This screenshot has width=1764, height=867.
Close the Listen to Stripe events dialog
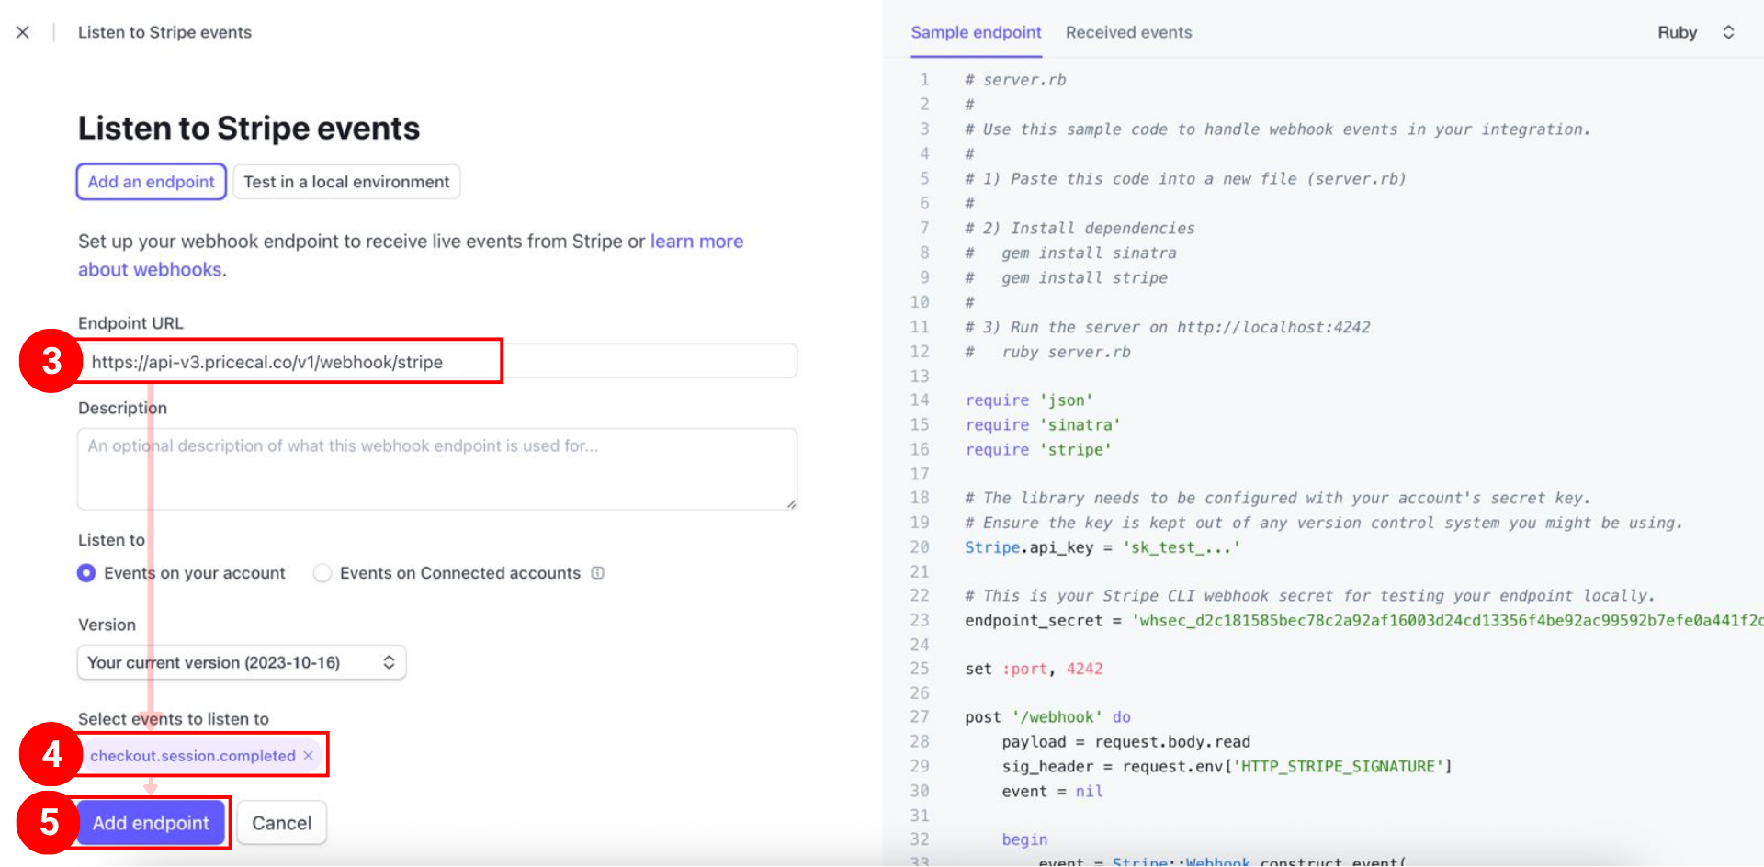(23, 32)
